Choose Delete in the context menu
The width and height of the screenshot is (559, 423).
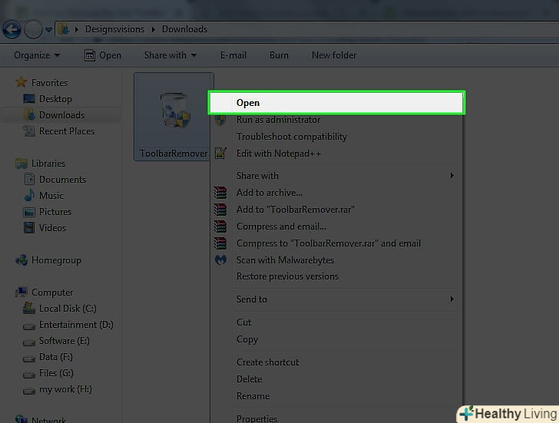pos(336,379)
